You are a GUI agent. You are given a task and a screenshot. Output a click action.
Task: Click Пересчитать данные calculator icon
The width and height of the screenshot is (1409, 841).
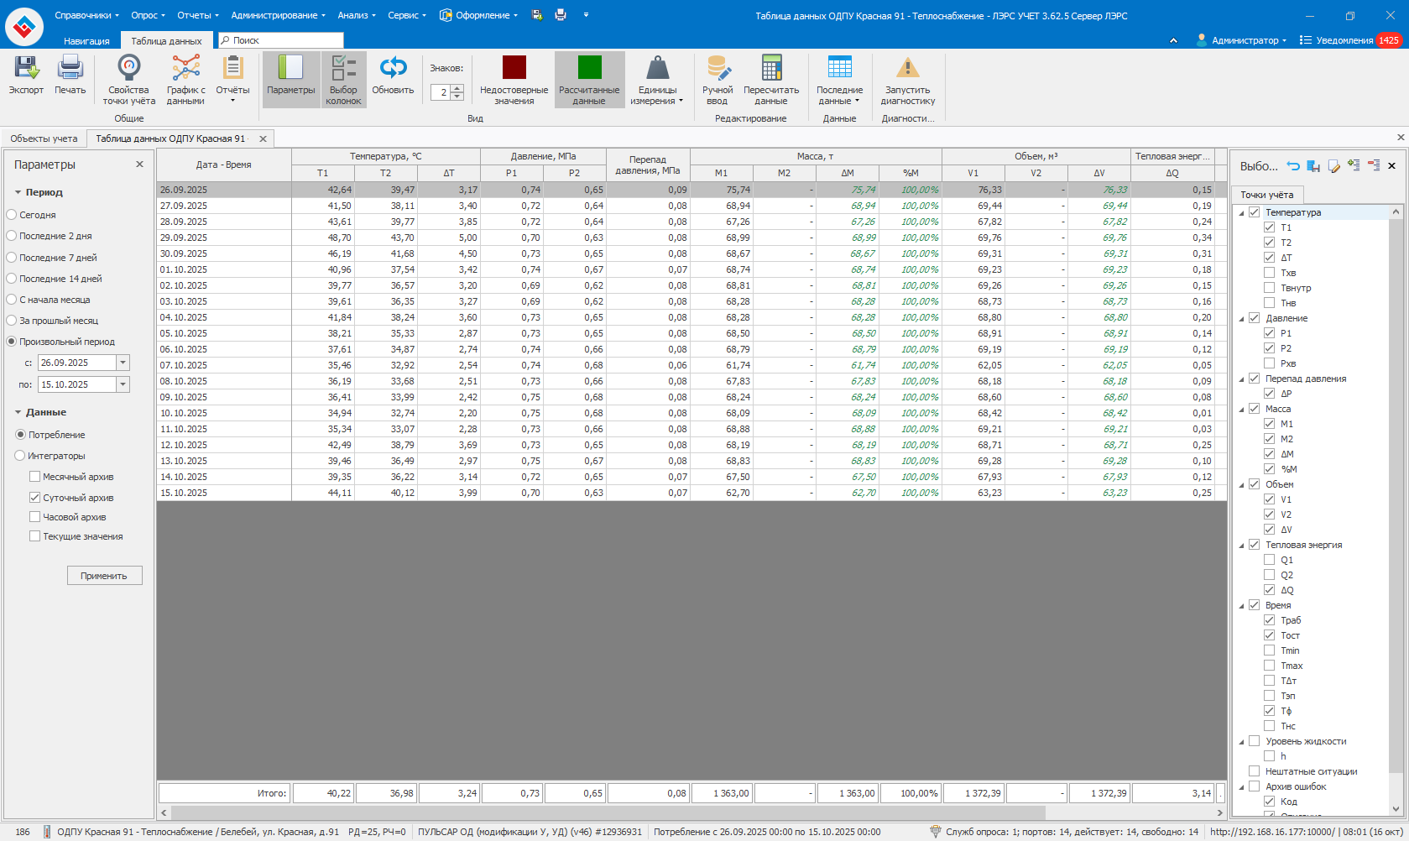[x=771, y=68]
